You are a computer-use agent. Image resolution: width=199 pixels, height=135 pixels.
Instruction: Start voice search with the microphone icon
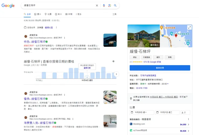coord(104,5)
